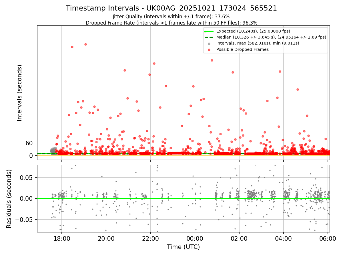Click the upper plot y-axis tick label '0'
The width and height of the screenshot is (343, 257).
(32, 156)
